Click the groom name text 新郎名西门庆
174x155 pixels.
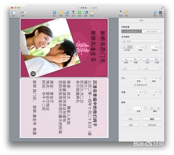(x=103, y=47)
